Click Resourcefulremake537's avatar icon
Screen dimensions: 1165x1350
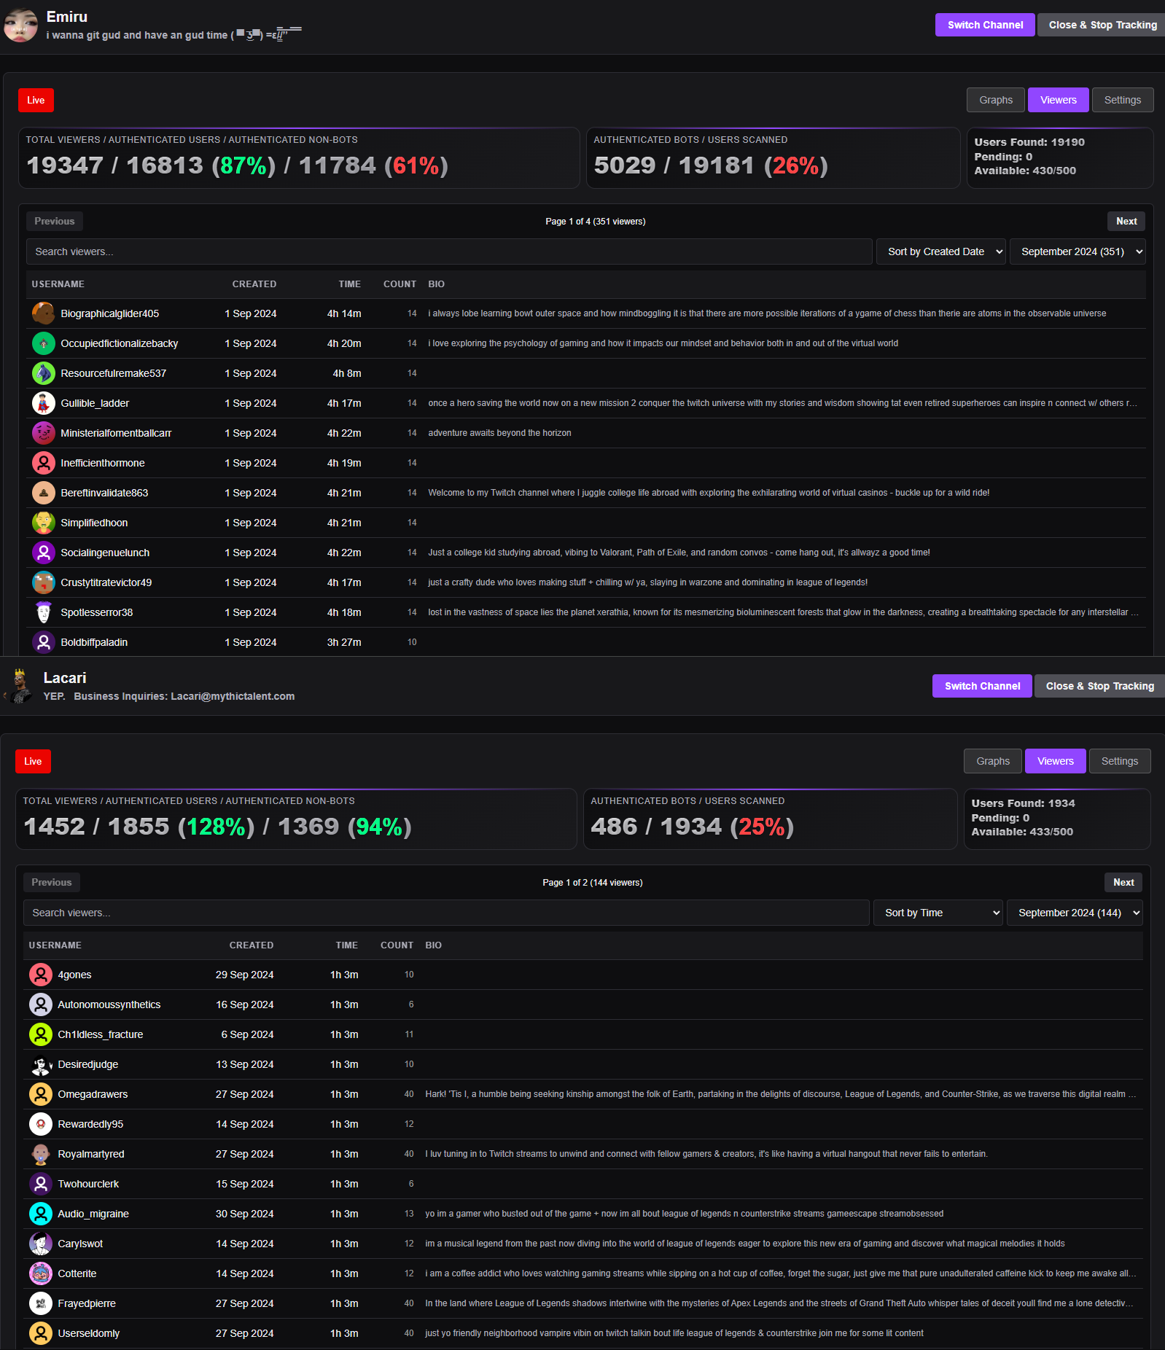click(x=44, y=373)
